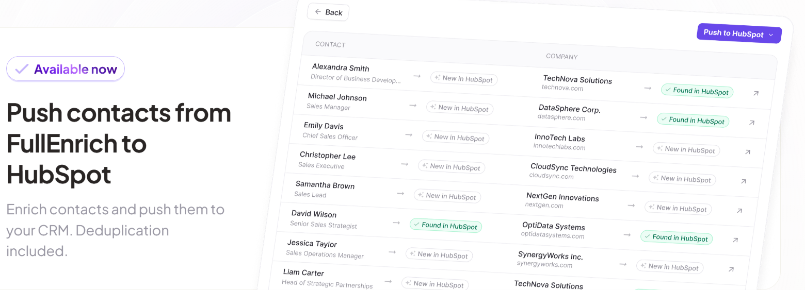Select contact name Emily Davis
This screenshot has width=805, height=290.
[x=324, y=126]
